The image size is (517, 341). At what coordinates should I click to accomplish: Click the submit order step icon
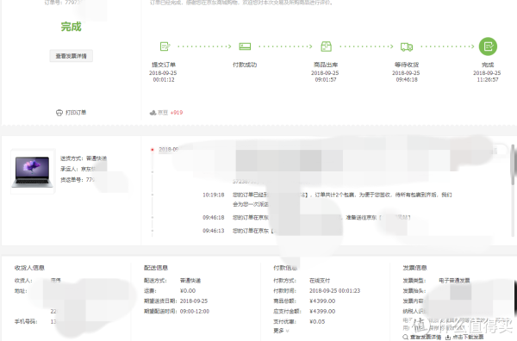tap(165, 46)
